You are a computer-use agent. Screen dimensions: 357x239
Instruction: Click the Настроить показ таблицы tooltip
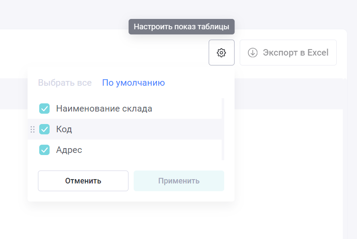tap(182, 27)
